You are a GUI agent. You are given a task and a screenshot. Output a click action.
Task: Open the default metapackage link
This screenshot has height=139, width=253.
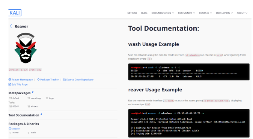pyautogui.click(x=16, y=98)
